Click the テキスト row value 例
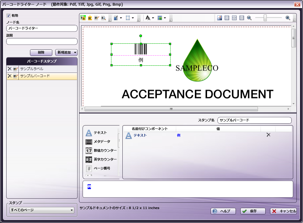303x223 pixels. coord(179,135)
